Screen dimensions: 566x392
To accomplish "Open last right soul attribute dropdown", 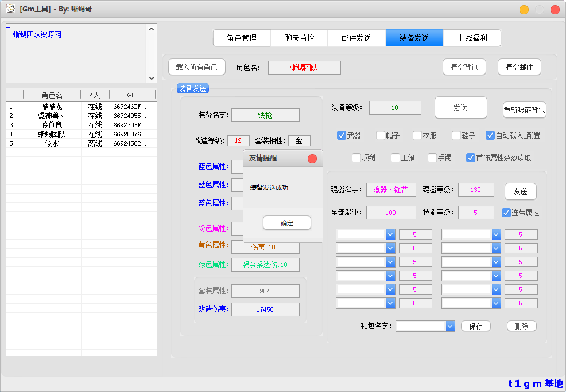I will click(x=497, y=303).
